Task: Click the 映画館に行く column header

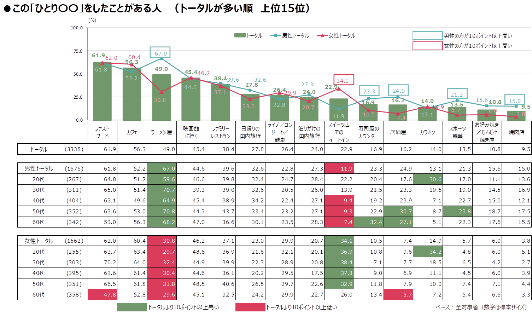Action: click(x=191, y=132)
